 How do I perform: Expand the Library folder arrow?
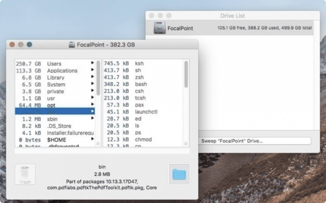(x=92, y=77)
